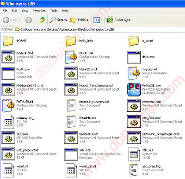Image resolution: width=185 pixels, height=179 pixels.
Task: Expand the Back history dropdown arrow
Action: coord(20,20)
